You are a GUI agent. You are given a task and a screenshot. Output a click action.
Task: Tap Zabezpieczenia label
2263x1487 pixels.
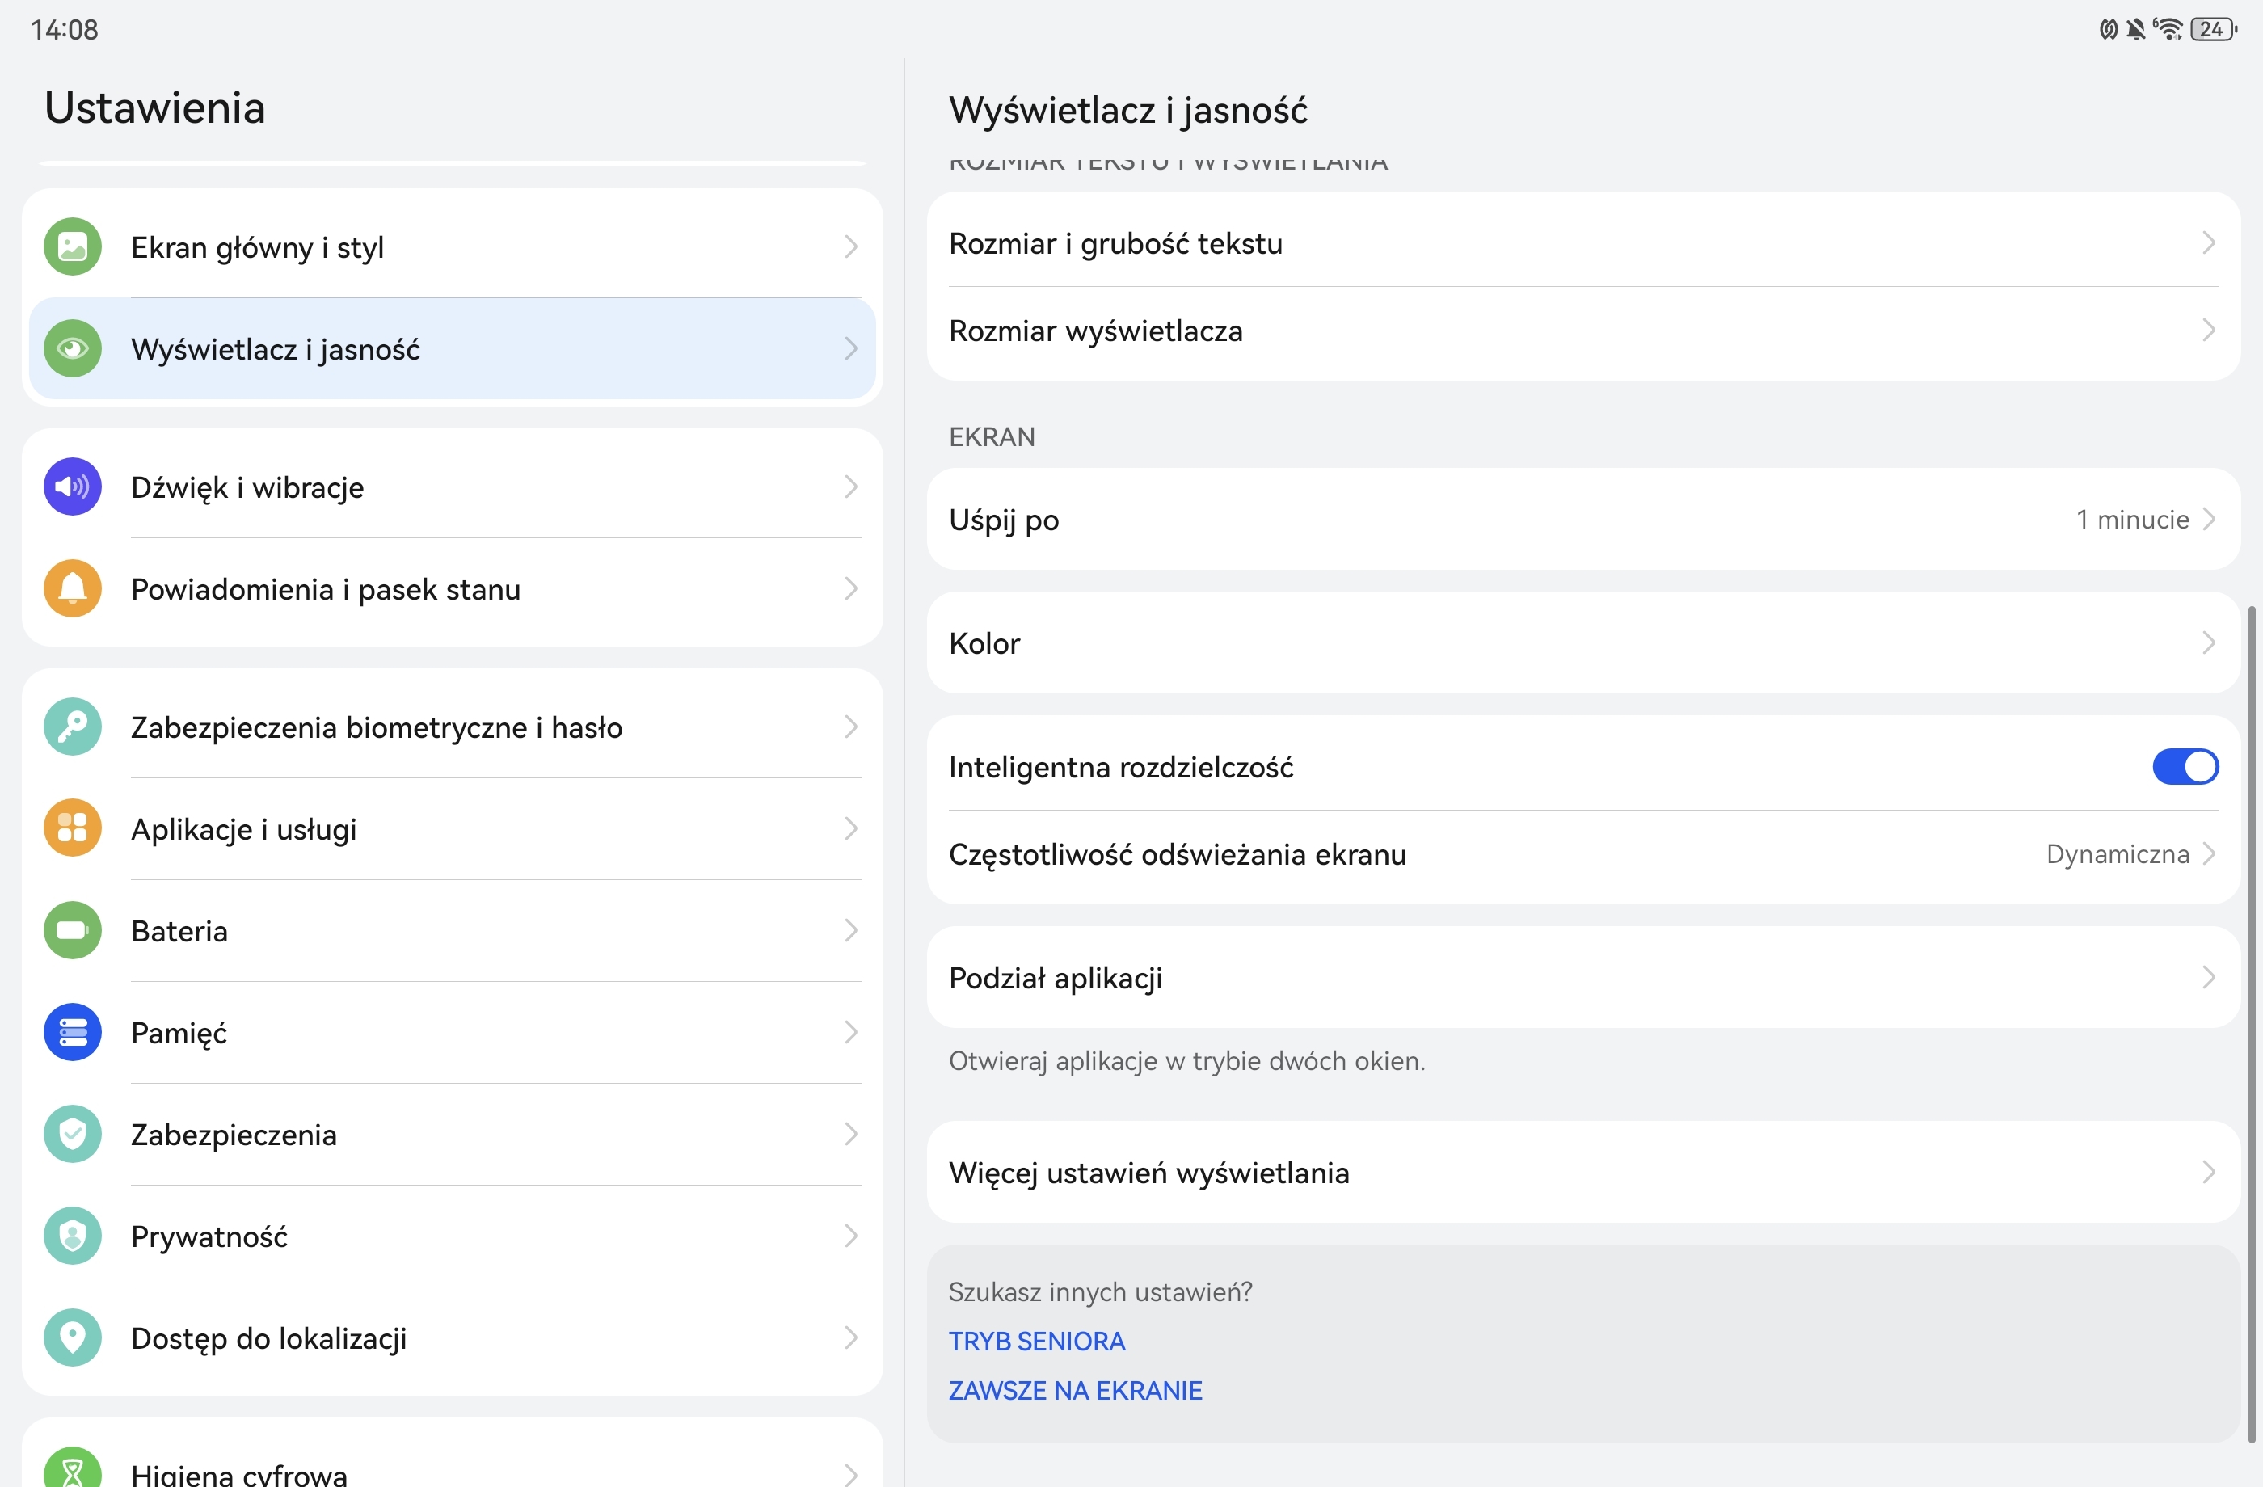point(234,1135)
